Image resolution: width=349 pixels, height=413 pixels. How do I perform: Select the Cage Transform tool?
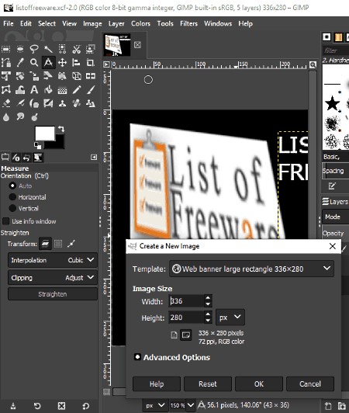coord(5,90)
